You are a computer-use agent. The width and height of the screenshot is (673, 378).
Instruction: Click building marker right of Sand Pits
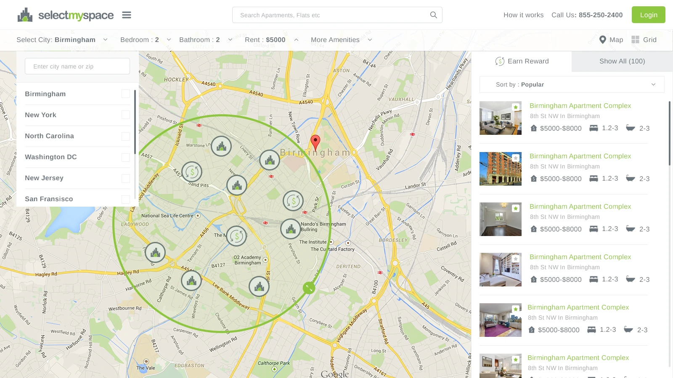(x=237, y=185)
